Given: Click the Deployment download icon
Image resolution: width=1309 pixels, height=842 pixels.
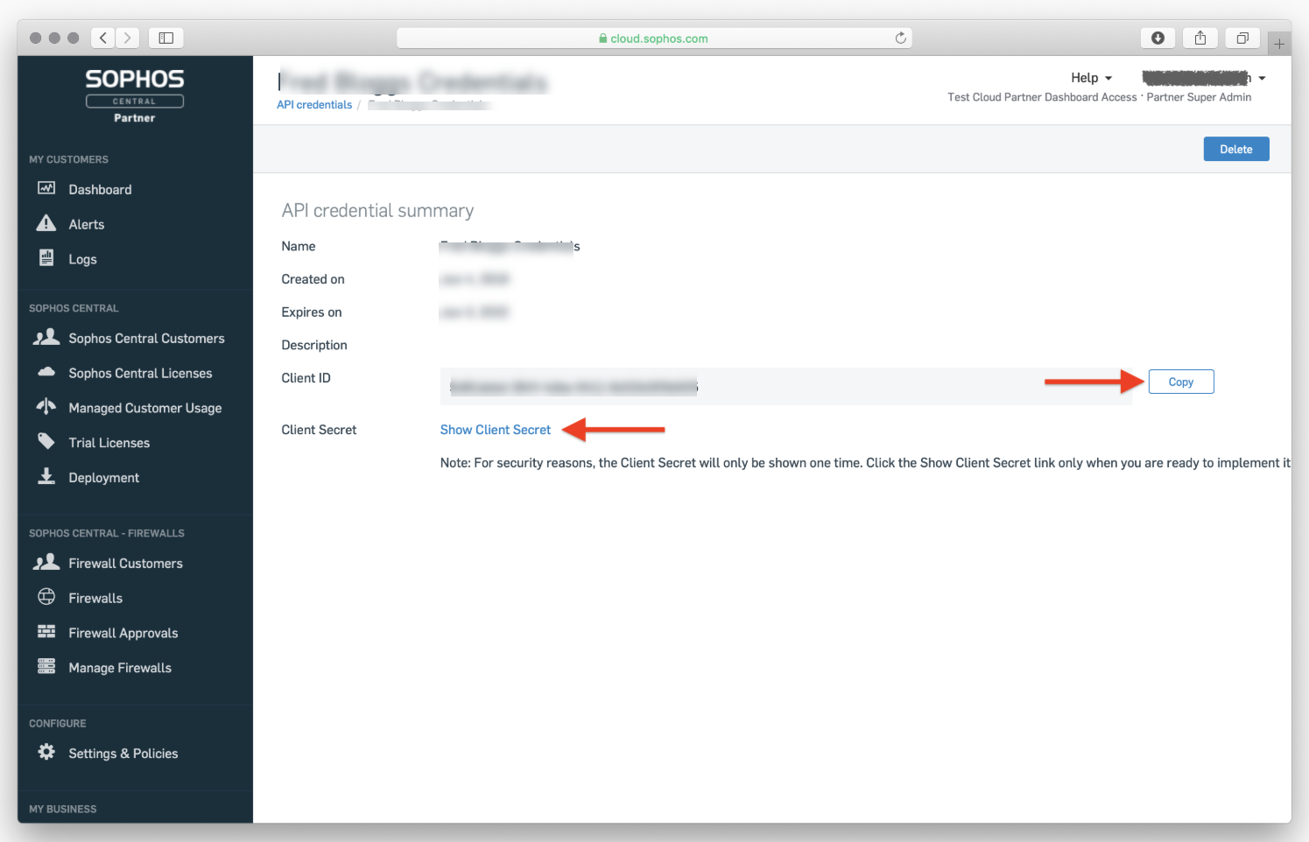Looking at the screenshot, I should (46, 476).
